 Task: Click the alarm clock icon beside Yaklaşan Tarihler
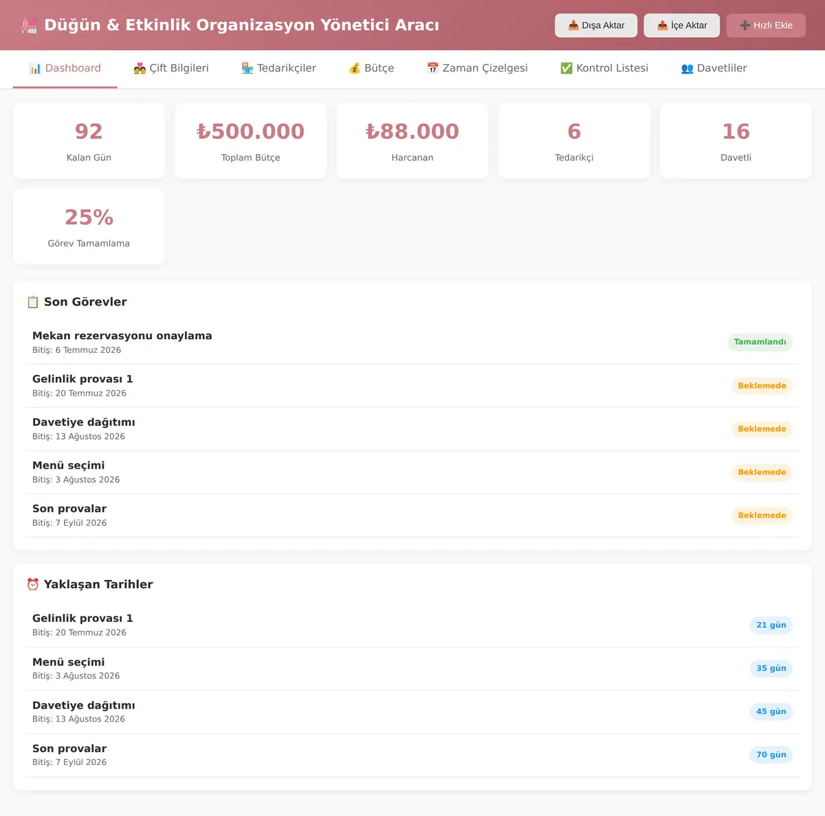tap(32, 584)
